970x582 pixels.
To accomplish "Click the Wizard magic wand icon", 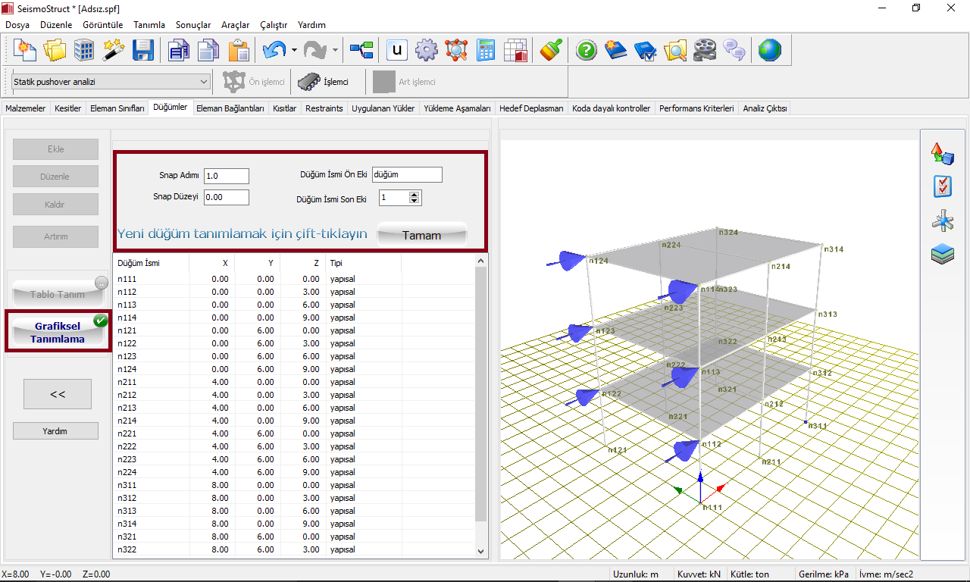I will [x=114, y=51].
